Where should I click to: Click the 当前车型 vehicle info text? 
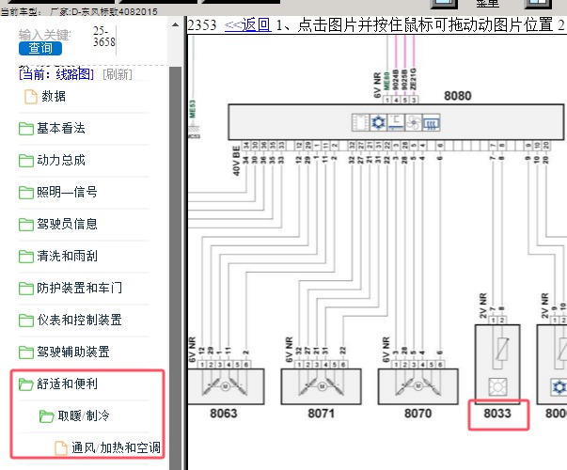(79, 11)
